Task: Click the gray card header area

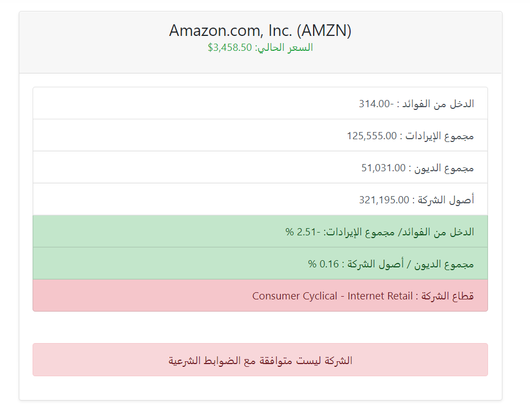Action: [x=260, y=43]
